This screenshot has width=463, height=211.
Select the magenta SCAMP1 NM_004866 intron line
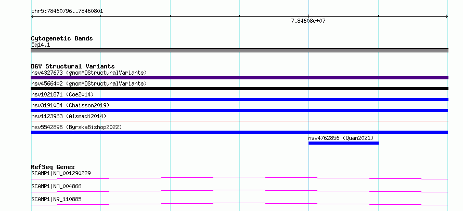click(x=239, y=191)
